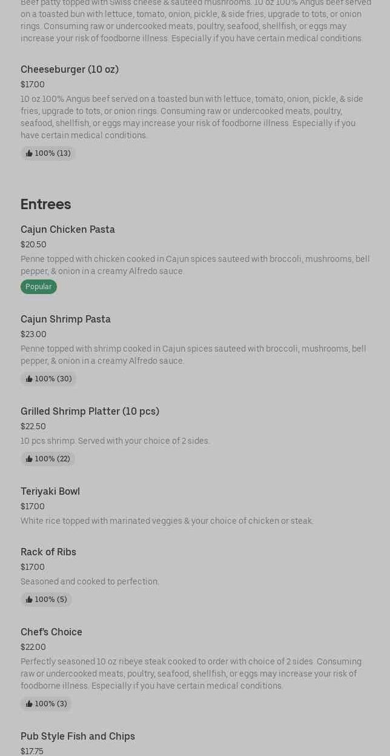Click thumbs-up icon under Cheeseburger (10 oz)
Screen dimensions: 390x756
[29, 153]
